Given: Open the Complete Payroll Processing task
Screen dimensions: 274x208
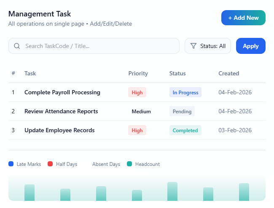Looking at the screenshot, I should [62, 92].
